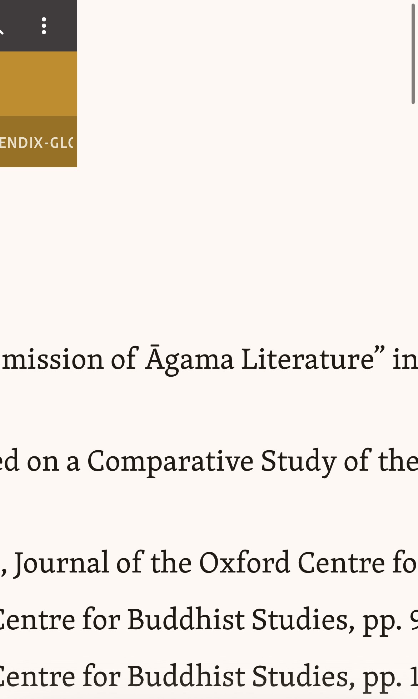This screenshot has height=699, width=418.
Task: Click the vertical scrollbar thumb
Action: coord(413,54)
